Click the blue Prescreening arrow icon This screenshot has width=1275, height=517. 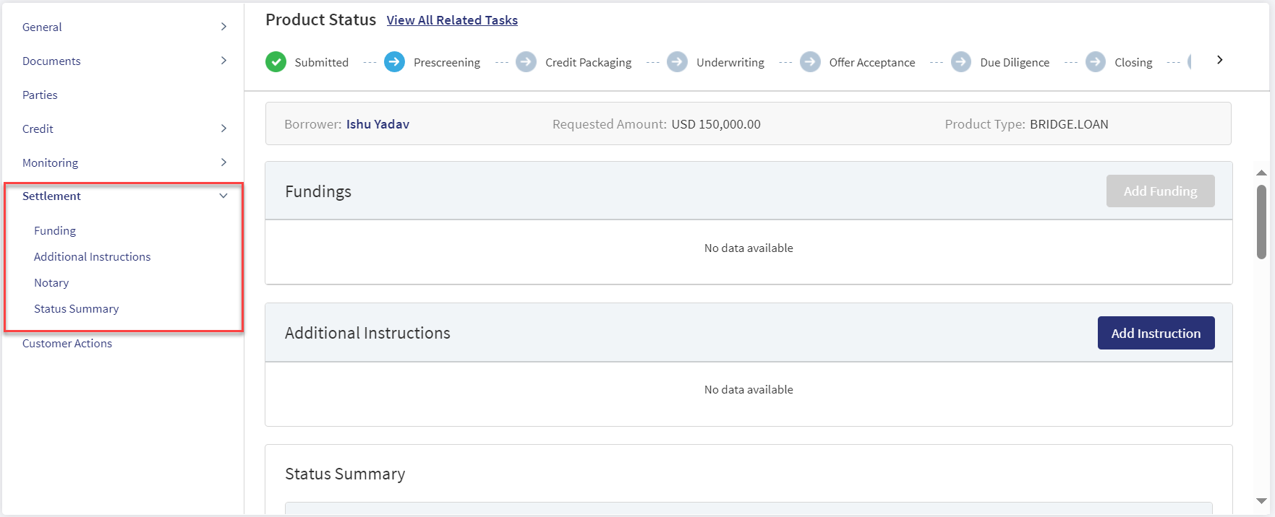[394, 62]
